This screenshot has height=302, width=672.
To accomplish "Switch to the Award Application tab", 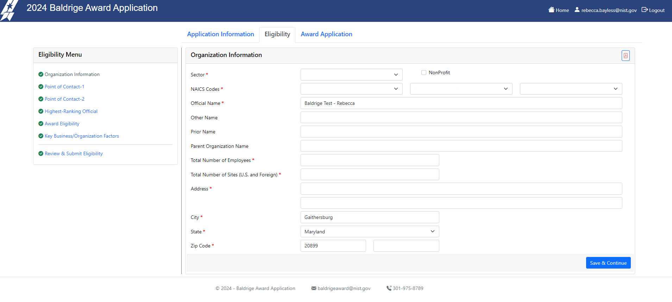I will tap(326, 34).
